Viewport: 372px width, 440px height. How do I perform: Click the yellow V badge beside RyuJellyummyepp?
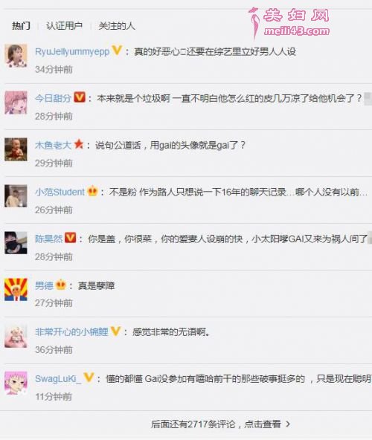point(117,51)
